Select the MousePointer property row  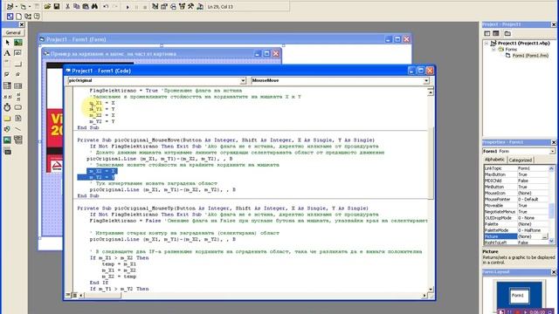[x=516, y=200]
